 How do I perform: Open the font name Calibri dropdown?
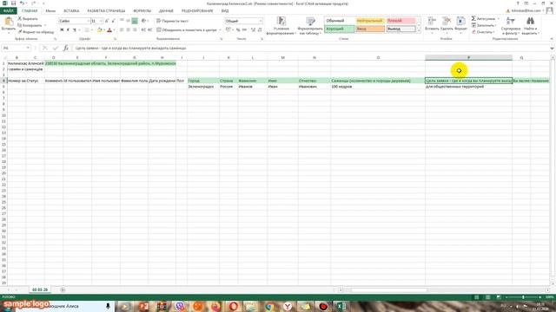coord(88,21)
